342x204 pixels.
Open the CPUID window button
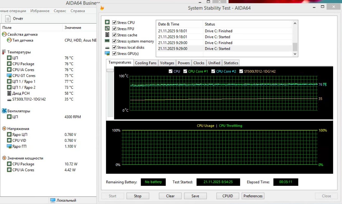point(228,196)
